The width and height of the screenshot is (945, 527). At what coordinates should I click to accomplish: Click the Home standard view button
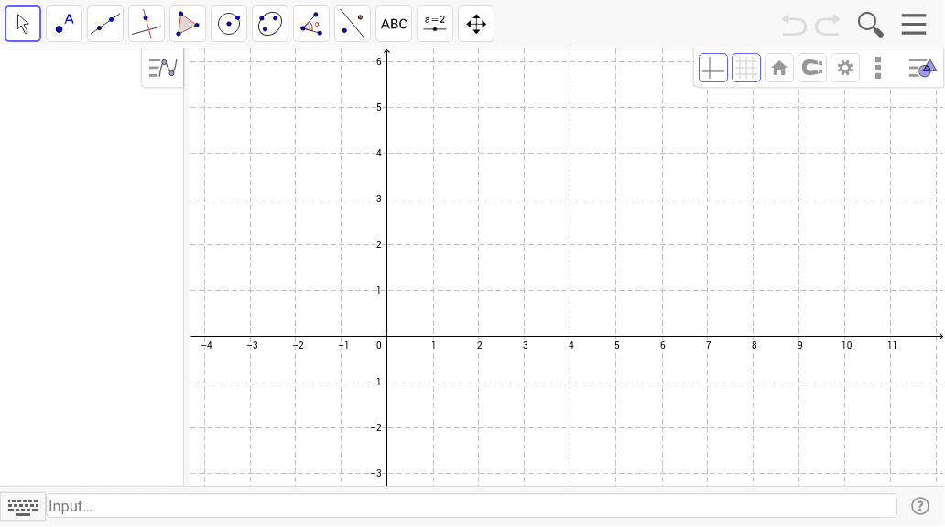click(779, 68)
